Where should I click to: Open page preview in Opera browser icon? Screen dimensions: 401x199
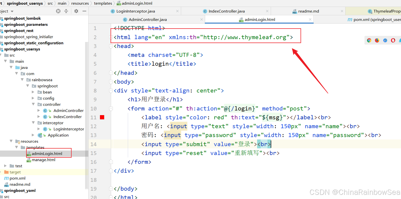tap(393, 40)
